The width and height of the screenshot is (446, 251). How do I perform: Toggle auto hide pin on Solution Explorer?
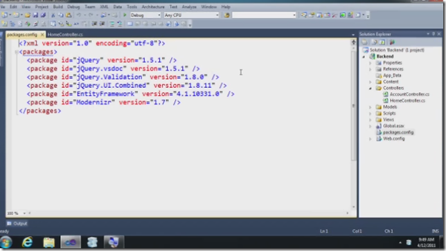tap(434, 34)
